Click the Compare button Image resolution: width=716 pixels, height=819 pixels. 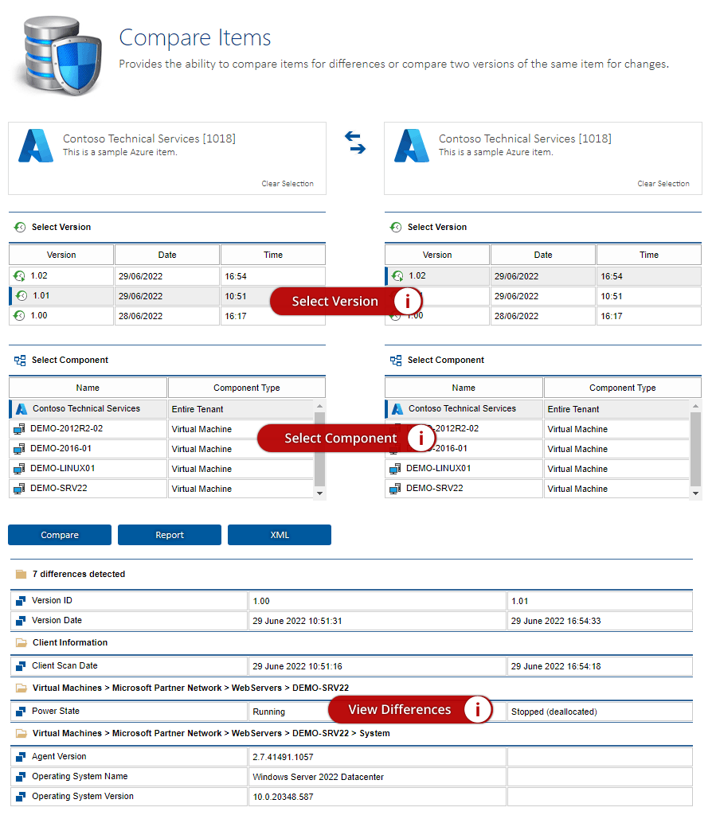60,535
